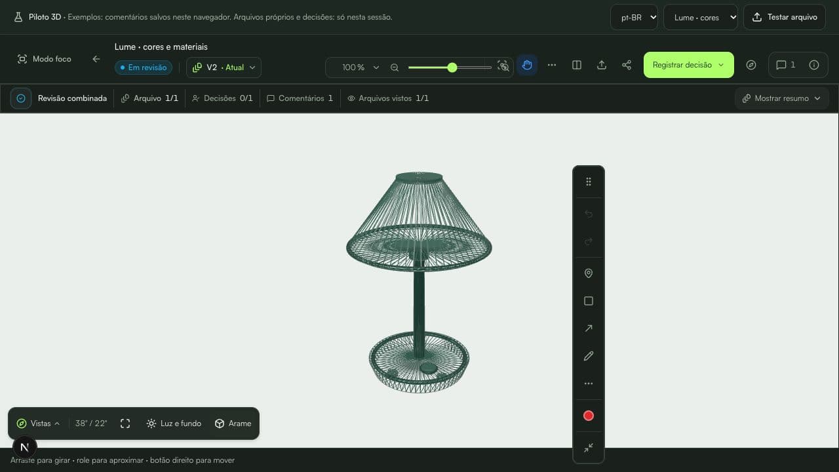The height and width of the screenshot is (472, 839).
Task: Open the Next.js dev tools badge
Action: [24, 447]
